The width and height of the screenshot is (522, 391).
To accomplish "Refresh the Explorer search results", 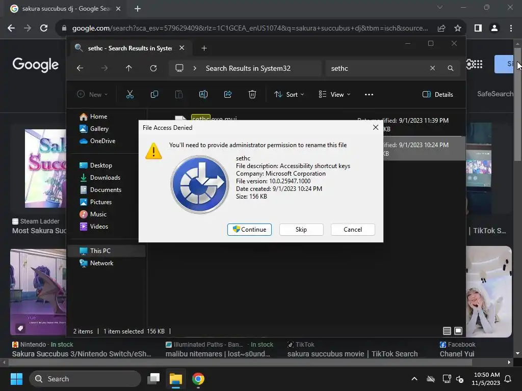I will click(x=153, y=68).
